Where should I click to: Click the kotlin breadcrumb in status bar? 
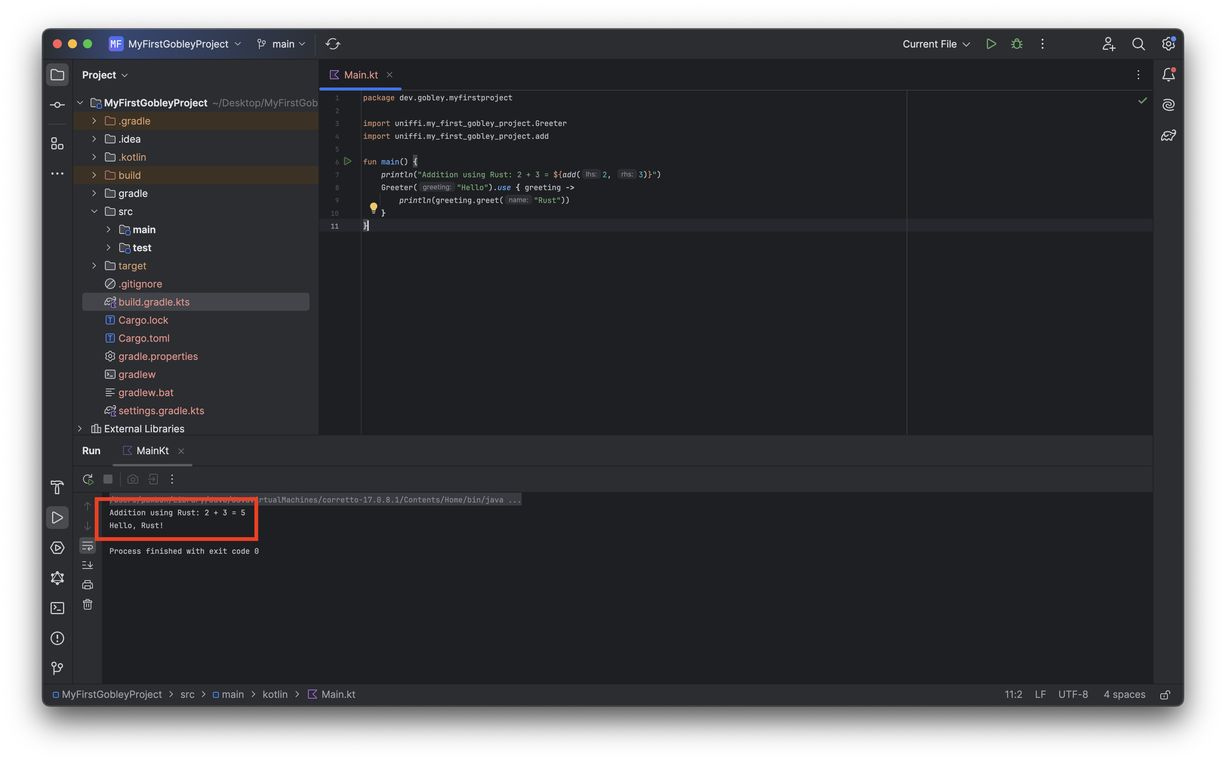pyautogui.click(x=275, y=694)
